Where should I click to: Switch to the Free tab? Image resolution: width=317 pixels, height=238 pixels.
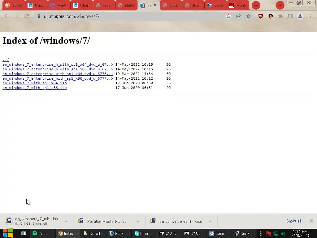coord(104,5)
